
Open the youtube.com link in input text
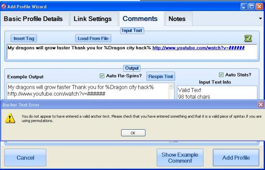click(x=198, y=48)
